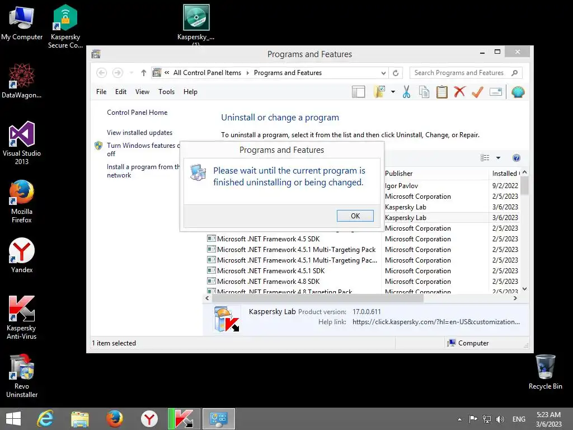Viewport: 573px width, 430px height.
Task: Click the Action Center flag tray icon
Action: pos(473,419)
